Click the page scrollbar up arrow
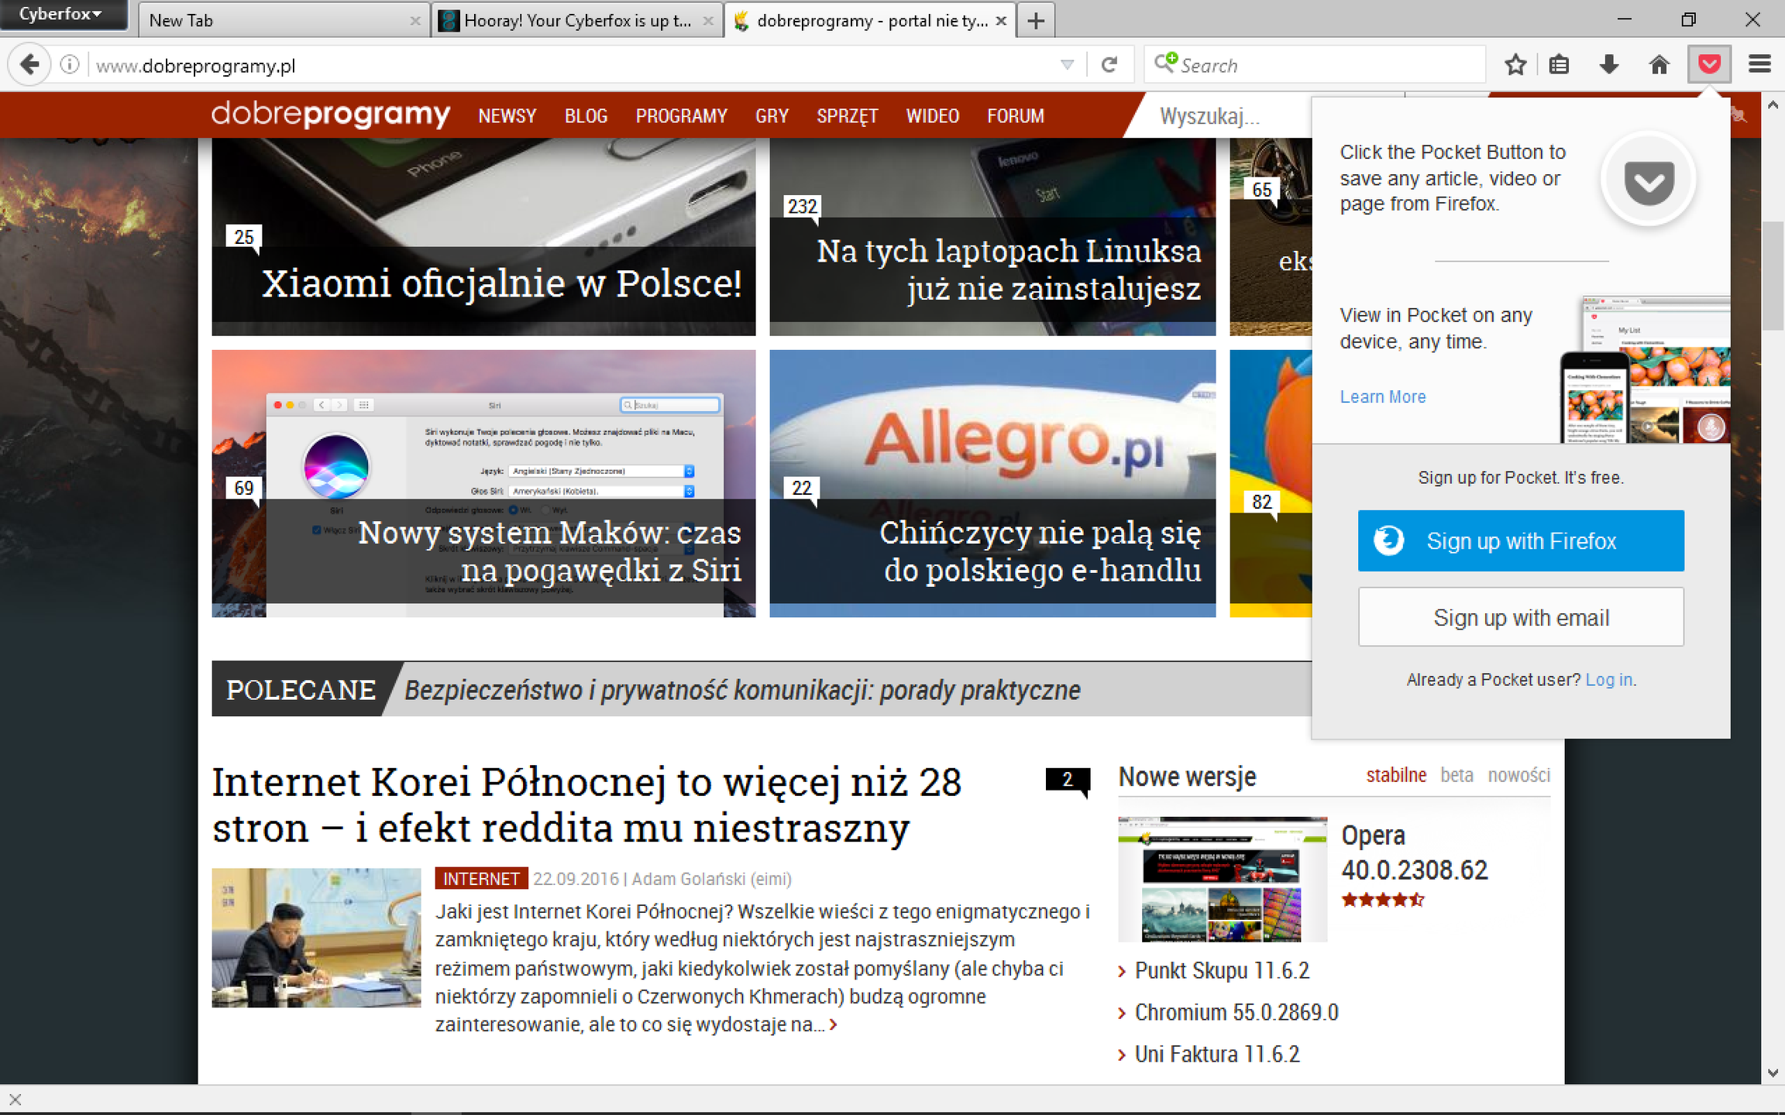 [1773, 105]
